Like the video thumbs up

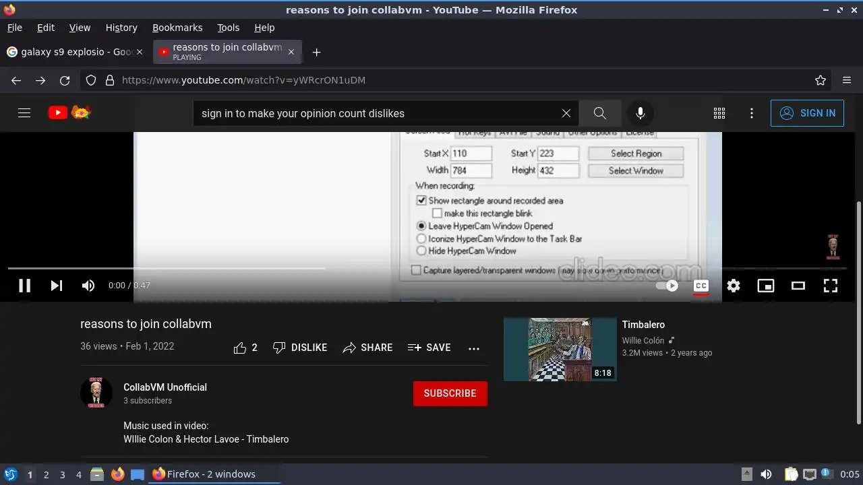tap(245, 348)
